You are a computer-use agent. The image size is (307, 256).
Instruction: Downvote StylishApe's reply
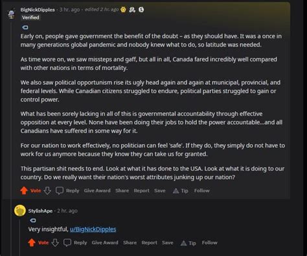click(x=55, y=242)
